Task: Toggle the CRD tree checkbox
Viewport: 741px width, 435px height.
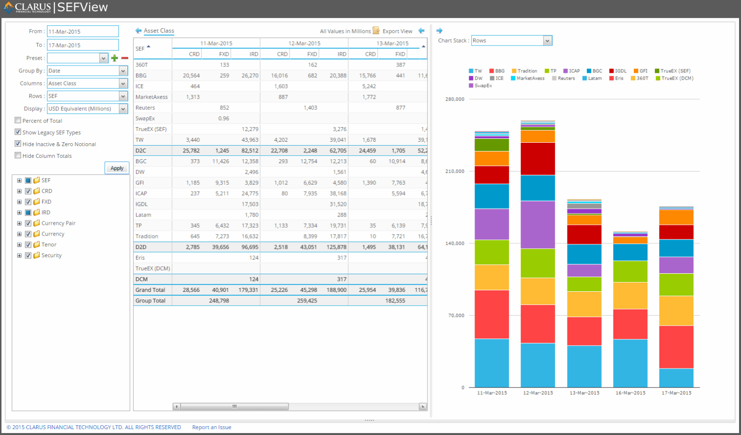Action: 28,191
